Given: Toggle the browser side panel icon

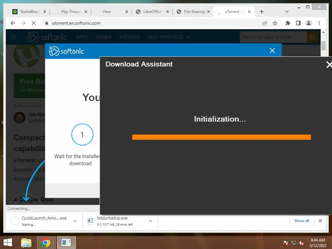Looking at the screenshot, I should click(x=298, y=23).
